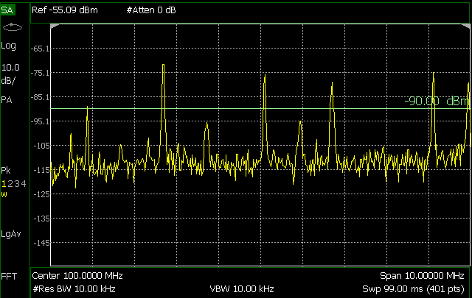The height and width of the screenshot is (298, 472).
Task: Click the PA preamp indicator
Action: coord(7,100)
